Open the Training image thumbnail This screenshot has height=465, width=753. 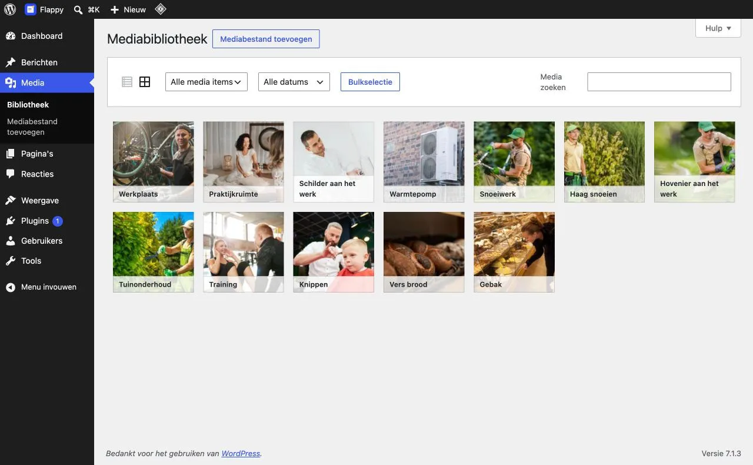pos(244,252)
